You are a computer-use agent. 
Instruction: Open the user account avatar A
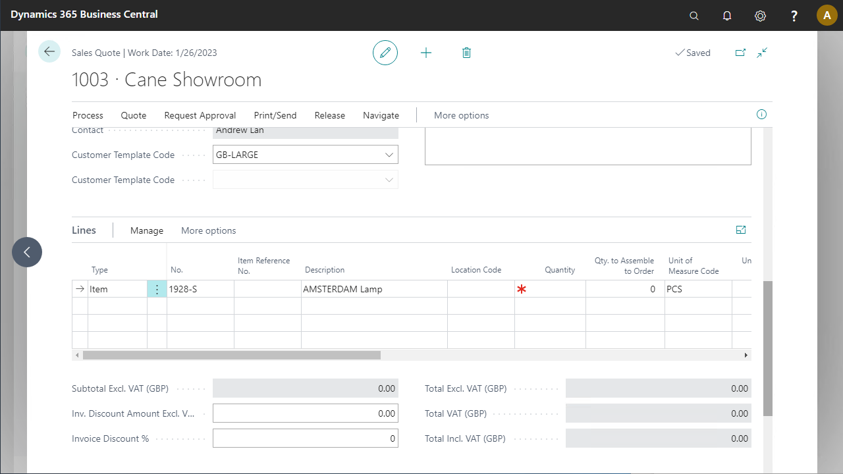point(827,15)
